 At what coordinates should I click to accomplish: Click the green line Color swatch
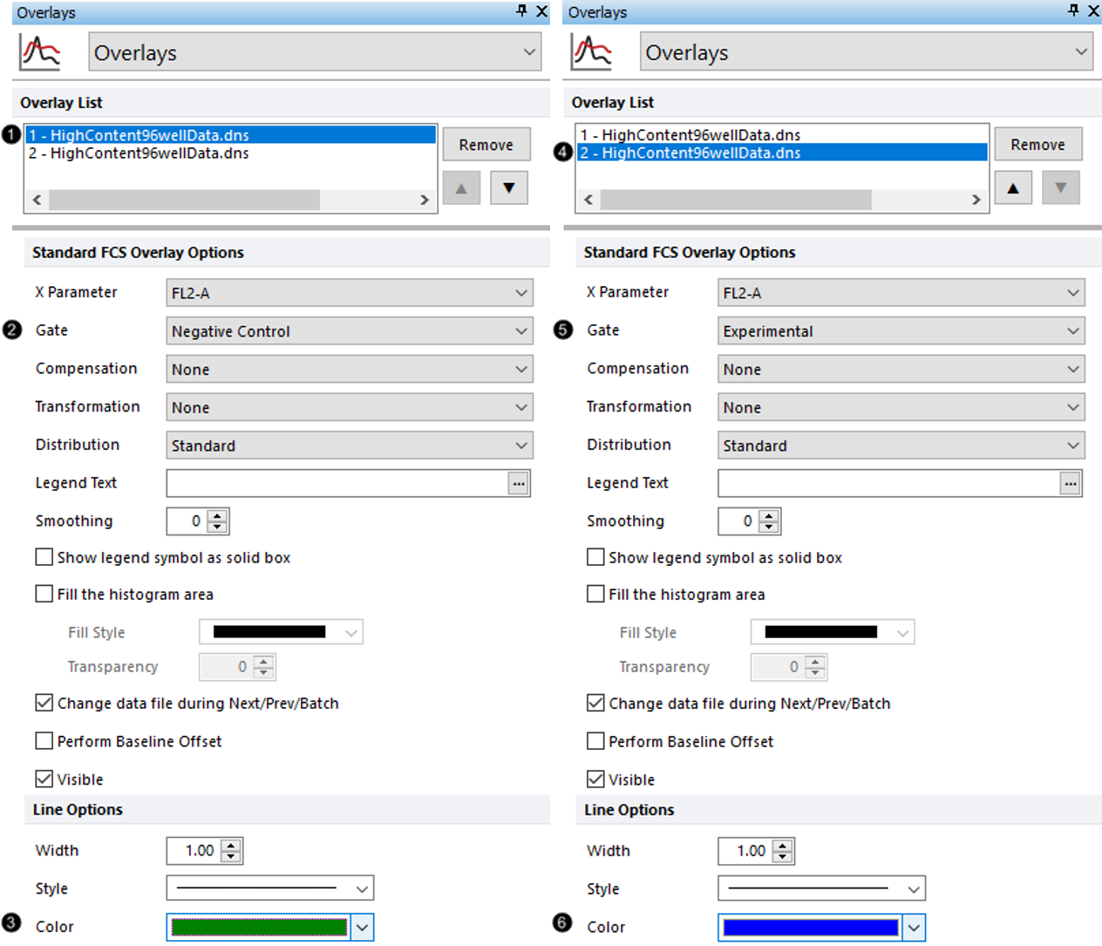[x=259, y=927]
